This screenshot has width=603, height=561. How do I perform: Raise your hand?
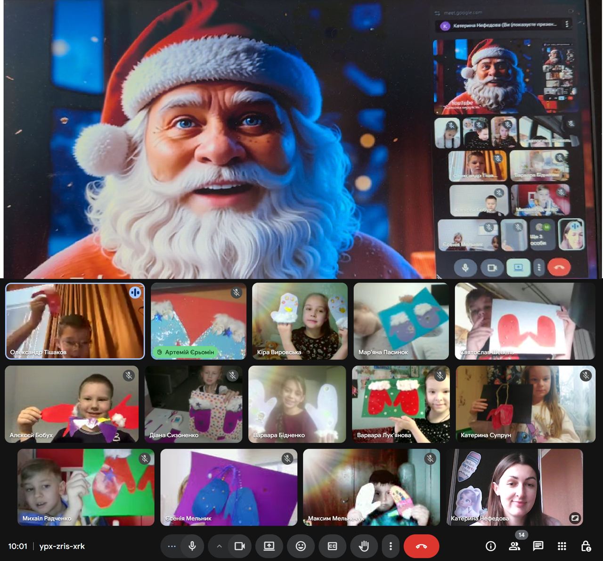[x=364, y=546]
